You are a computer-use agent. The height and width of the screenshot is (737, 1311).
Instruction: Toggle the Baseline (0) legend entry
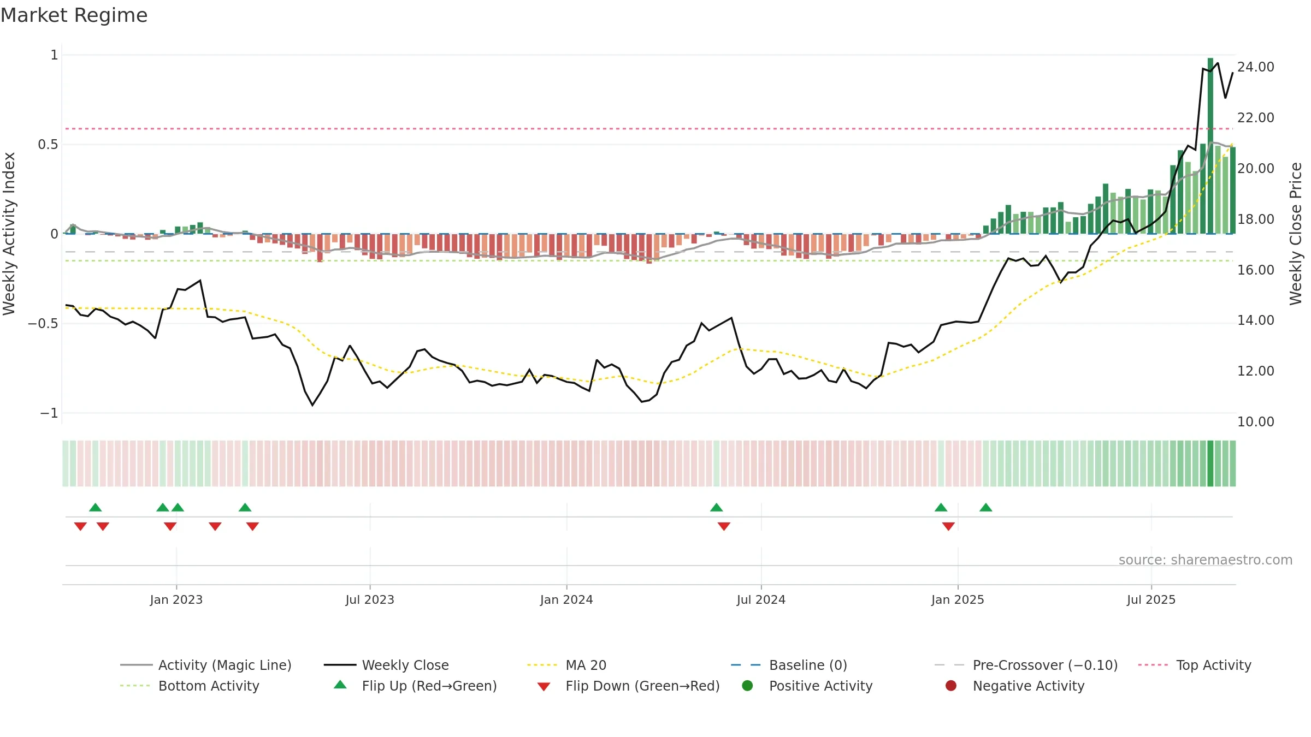789,665
